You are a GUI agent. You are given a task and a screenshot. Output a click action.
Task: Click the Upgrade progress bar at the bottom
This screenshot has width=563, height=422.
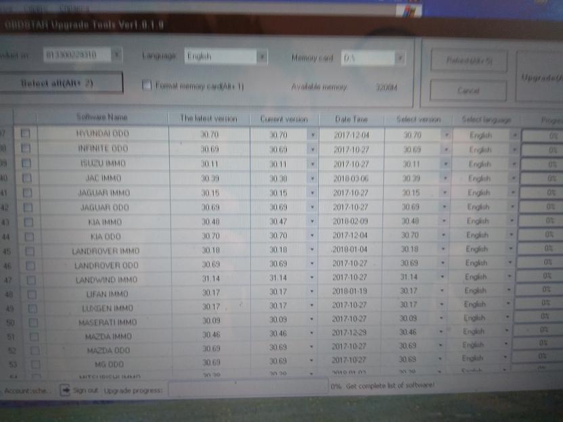(x=248, y=388)
